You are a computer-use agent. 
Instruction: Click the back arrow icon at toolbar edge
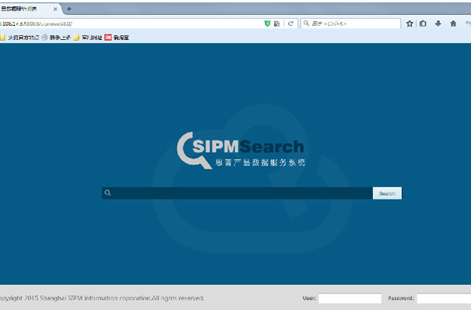pyautogui.click(x=468, y=24)
